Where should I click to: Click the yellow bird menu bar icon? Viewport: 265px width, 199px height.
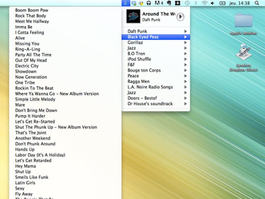pos(141,3)
